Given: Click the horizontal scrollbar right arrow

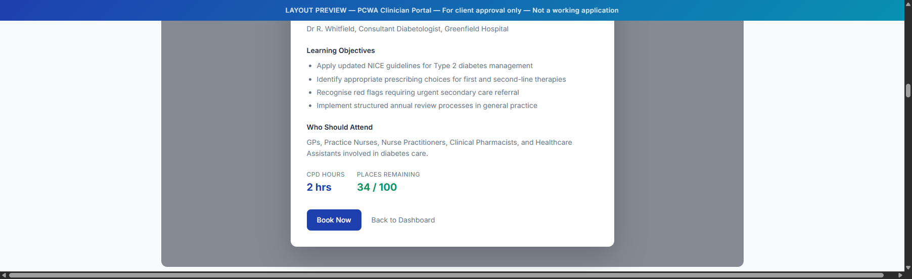Looking at the screenshot, I should (900, 275).
